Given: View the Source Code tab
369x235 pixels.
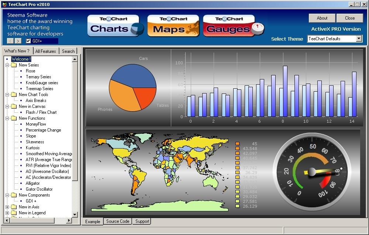Looking at the screenshot, I should pyautogui.click(x=118, y=221).
